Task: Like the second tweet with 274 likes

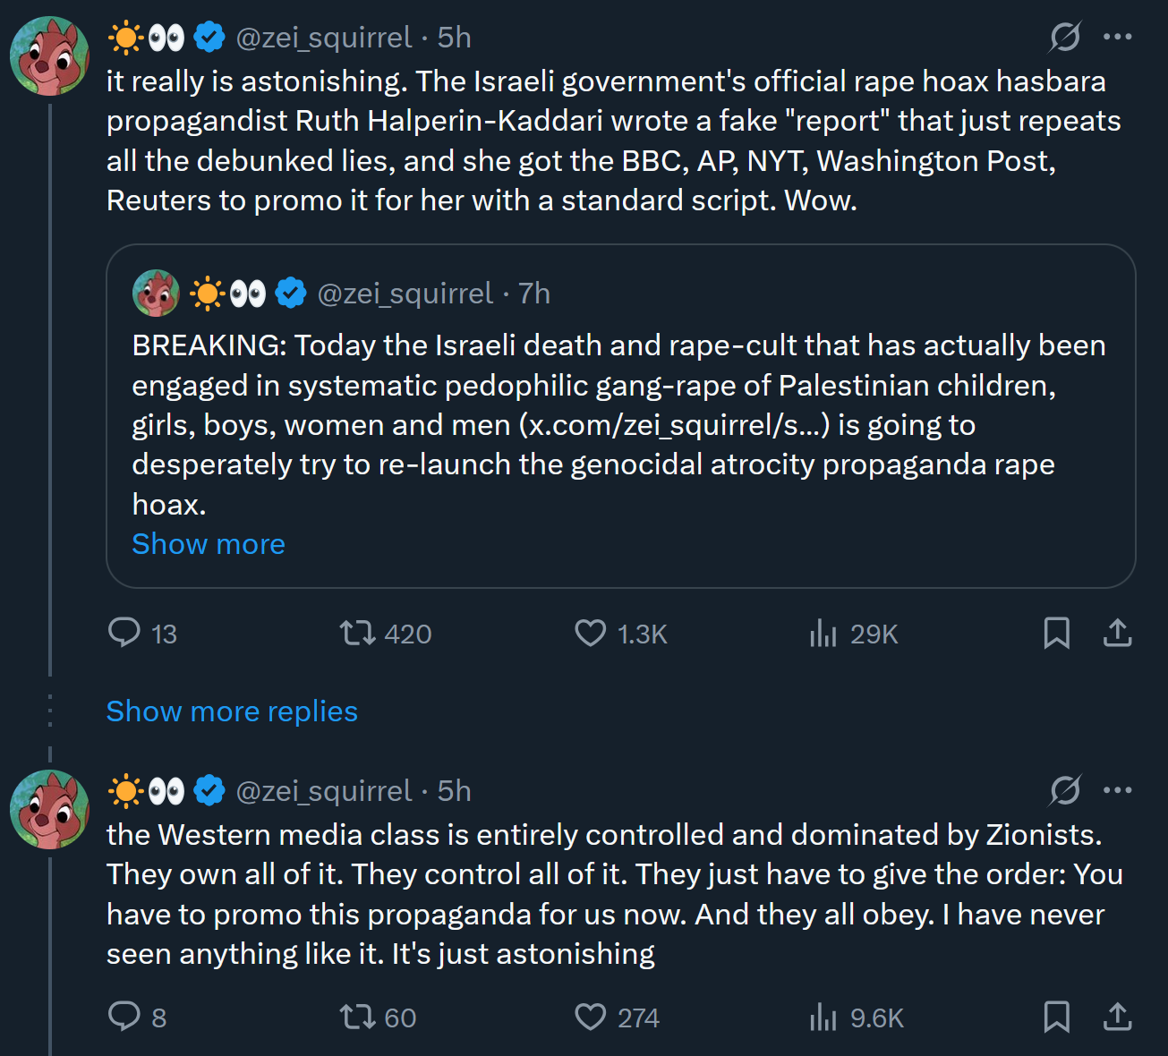Action: click(x=590, y=1017)
